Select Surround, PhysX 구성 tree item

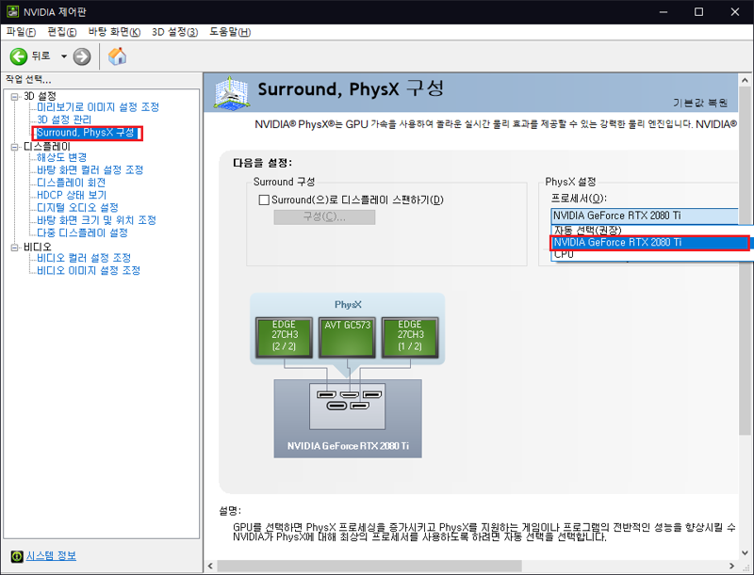tap(88, 133)
